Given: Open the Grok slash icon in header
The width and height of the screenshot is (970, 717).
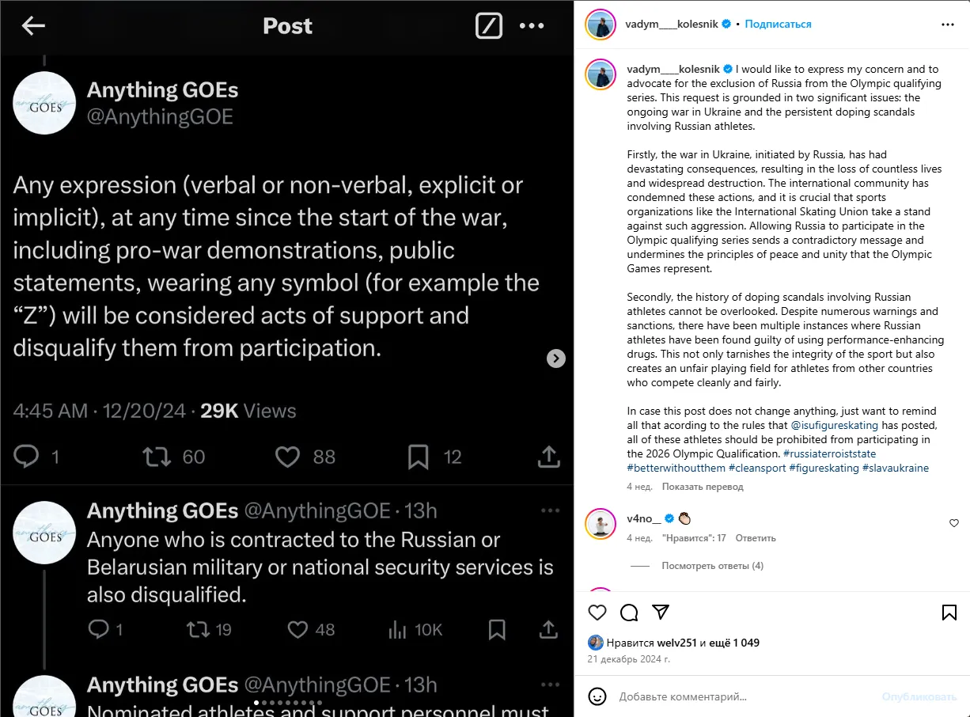Looking at the screenshot, I should (489, 26).
